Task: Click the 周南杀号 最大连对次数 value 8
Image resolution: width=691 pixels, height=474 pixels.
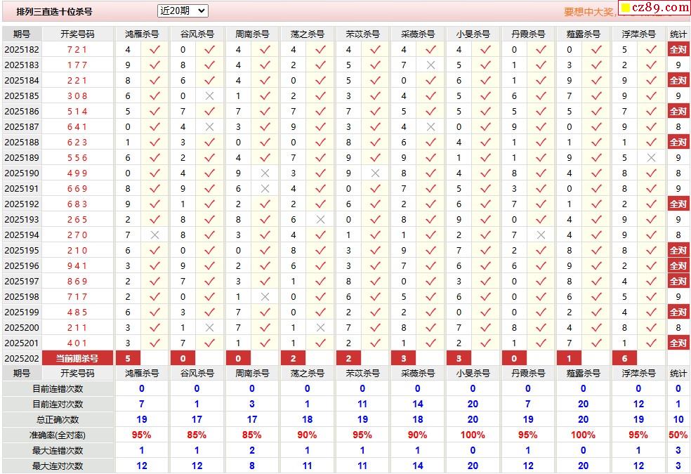Action: 252,466
